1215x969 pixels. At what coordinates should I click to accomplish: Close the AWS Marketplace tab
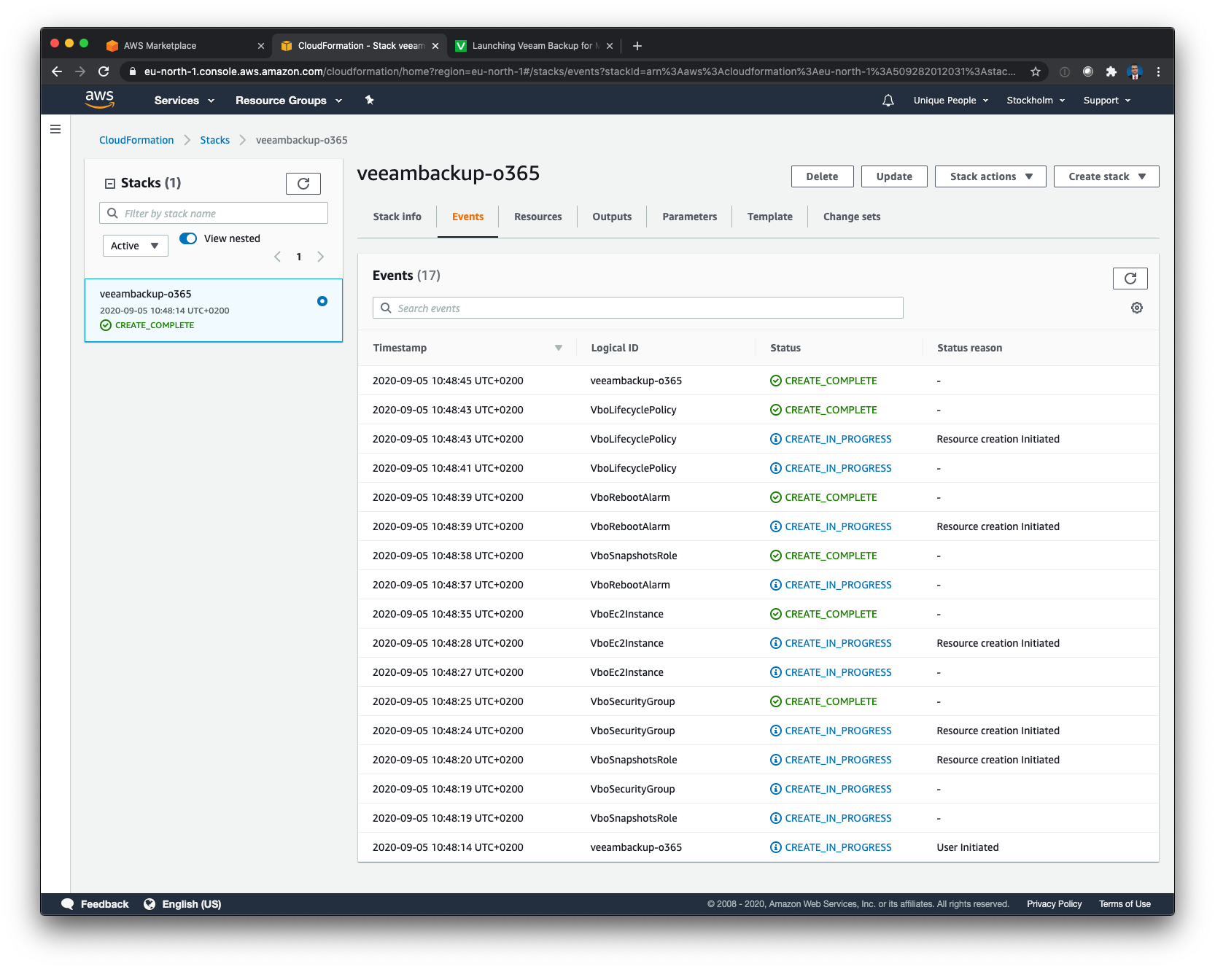click(x=261, y=46)
